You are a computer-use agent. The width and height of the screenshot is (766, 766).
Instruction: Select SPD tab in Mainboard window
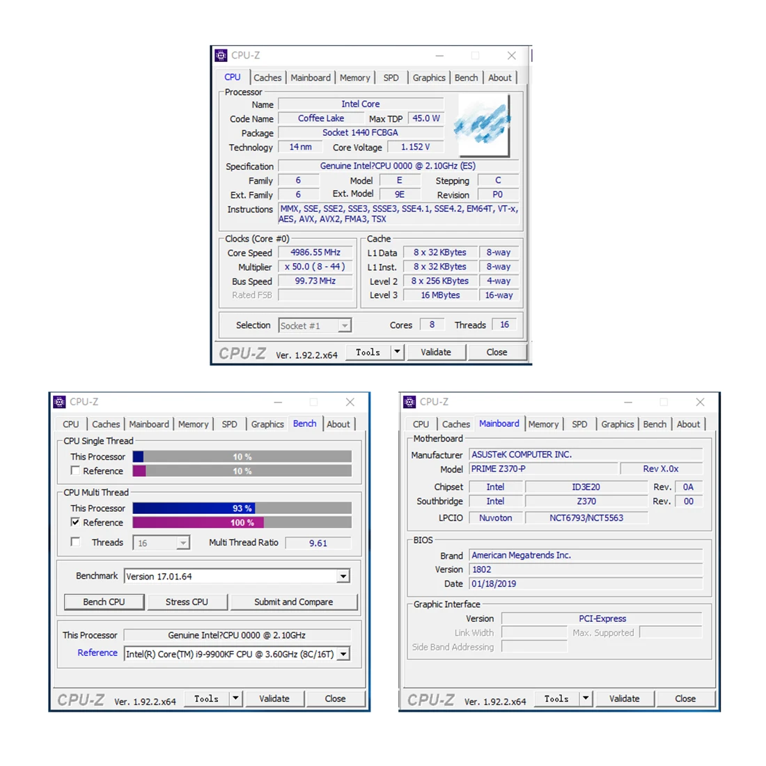(579, 424)
